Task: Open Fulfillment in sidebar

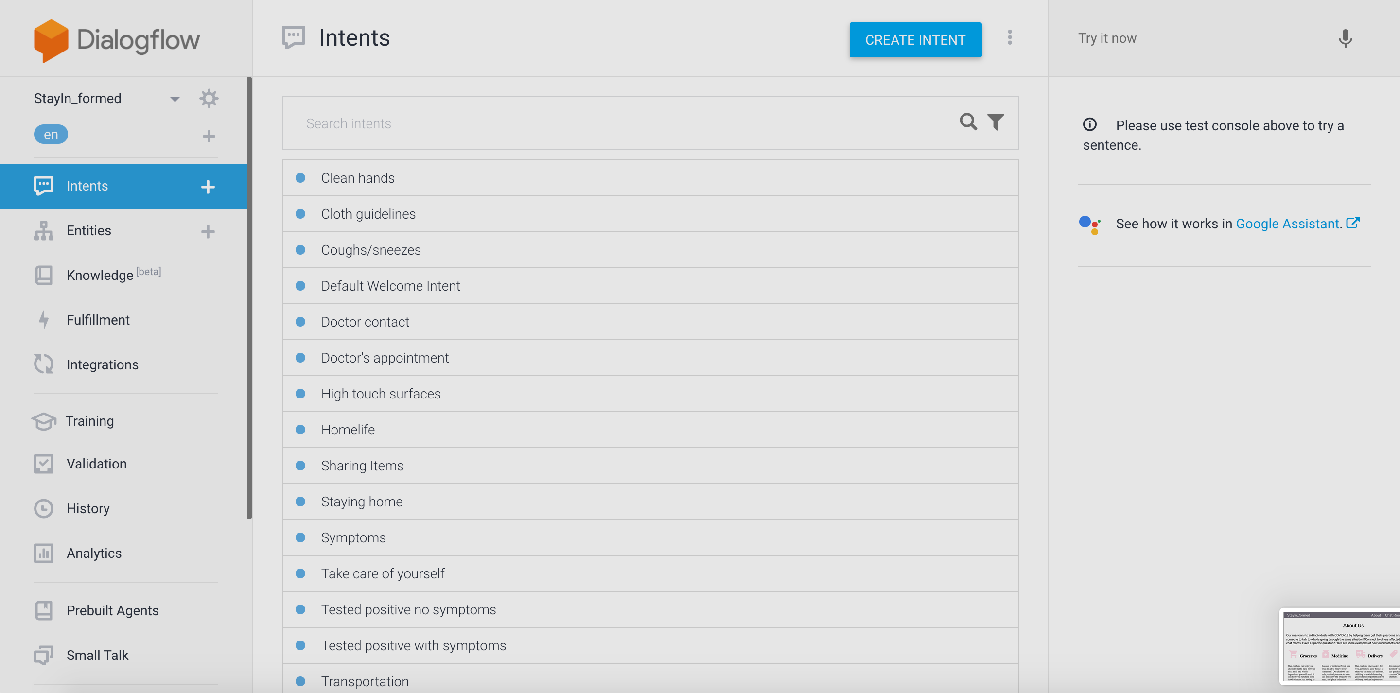Action: pos(98,320)
